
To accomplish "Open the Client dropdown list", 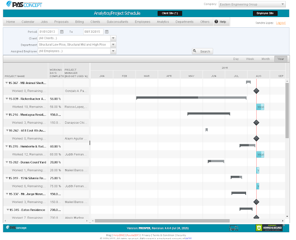I will [x=113, y=38].
